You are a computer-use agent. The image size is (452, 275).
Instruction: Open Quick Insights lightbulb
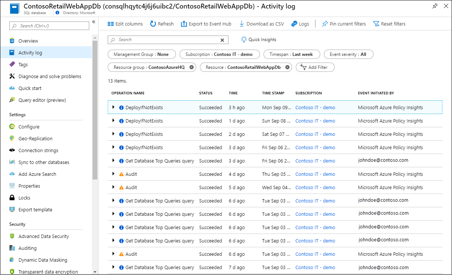pos(244,40)
